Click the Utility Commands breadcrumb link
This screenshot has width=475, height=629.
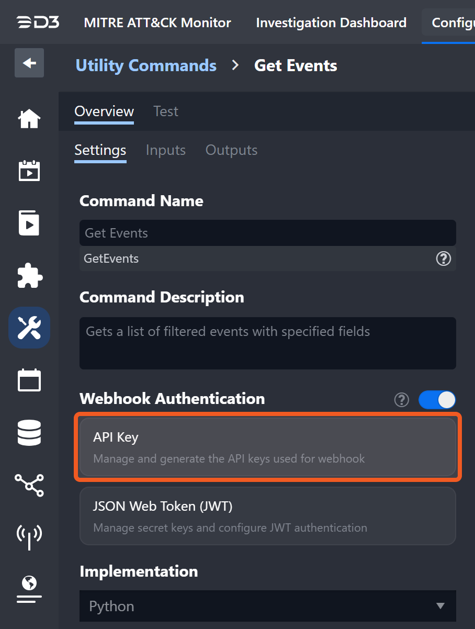click(146, 65)
